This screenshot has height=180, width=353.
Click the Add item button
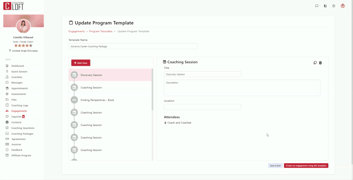[x=81, y=63]
